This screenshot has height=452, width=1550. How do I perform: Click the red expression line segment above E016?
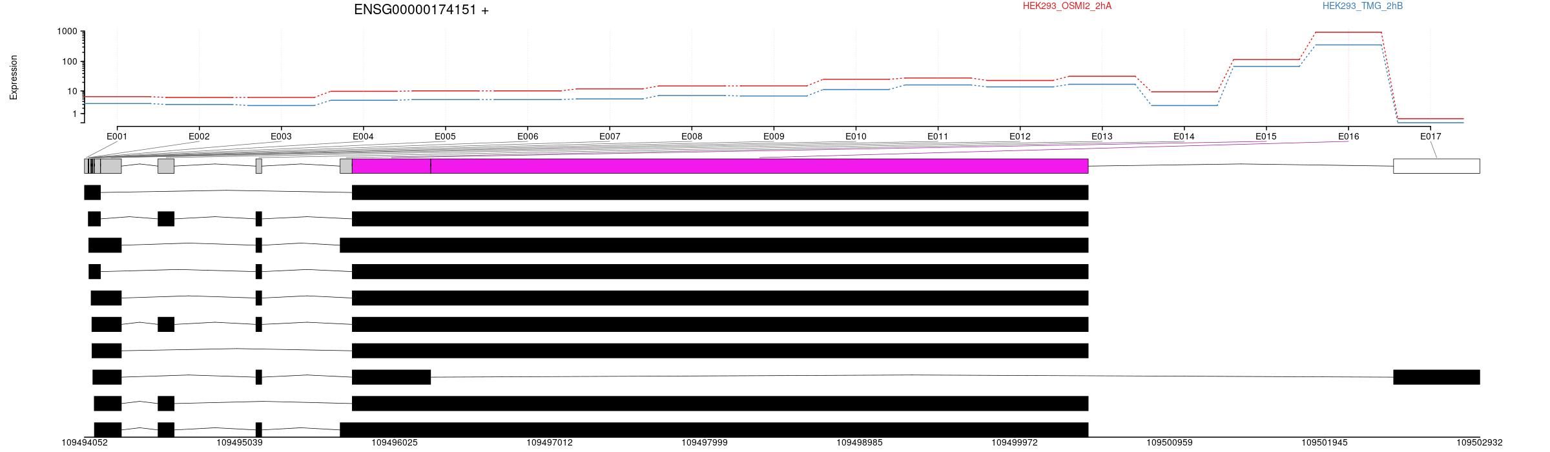[1348, 32]
